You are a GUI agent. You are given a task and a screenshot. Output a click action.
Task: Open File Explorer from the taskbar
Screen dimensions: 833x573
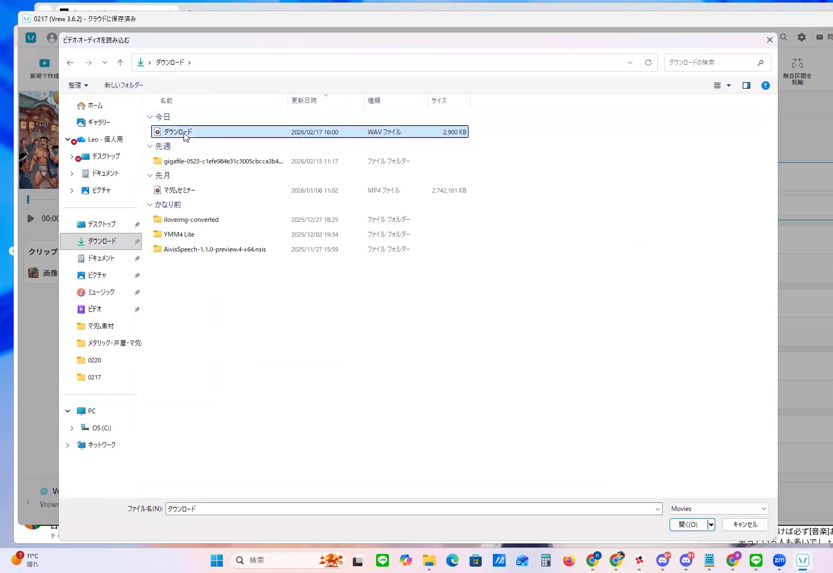coord(429,560)
